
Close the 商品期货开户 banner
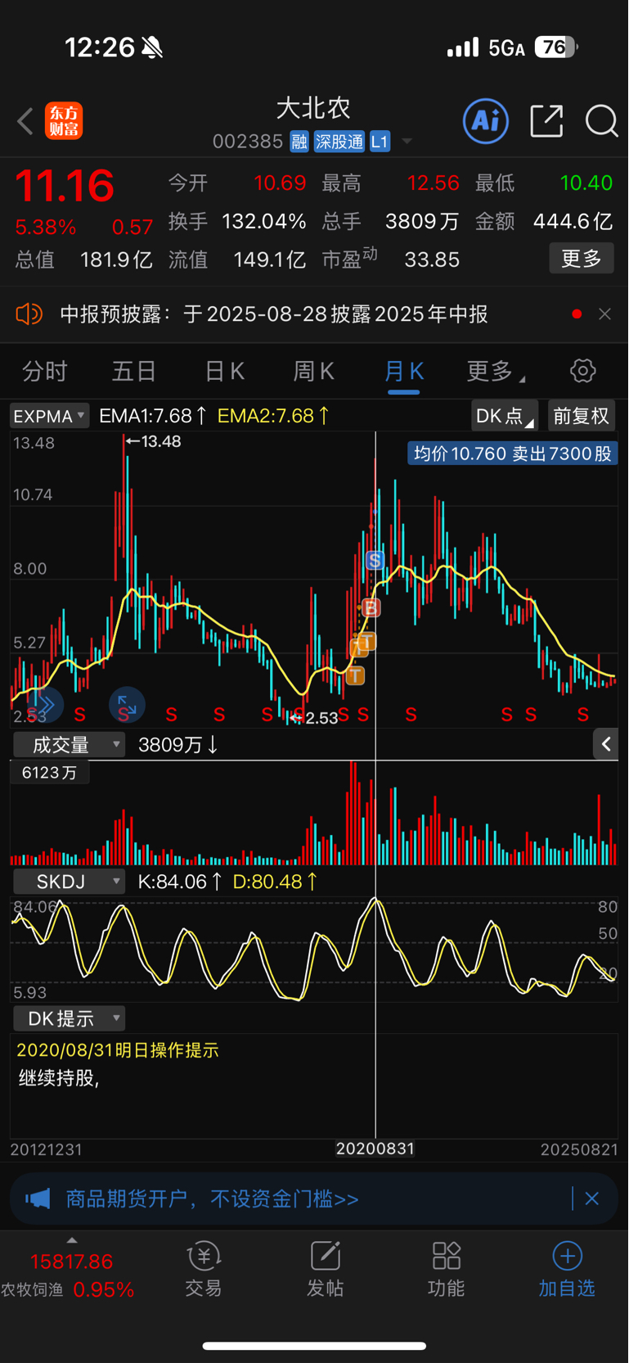pos(592,1199)
